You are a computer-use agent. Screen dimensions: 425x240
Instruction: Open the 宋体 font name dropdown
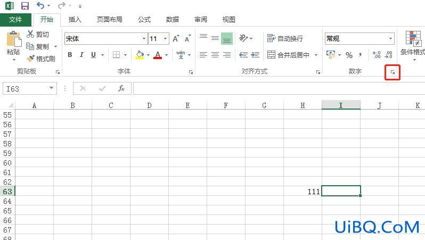[144, 39]
